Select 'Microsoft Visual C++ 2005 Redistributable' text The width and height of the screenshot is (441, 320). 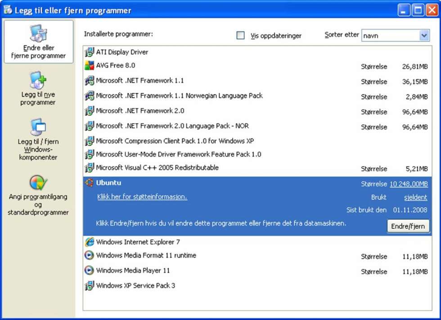(157, 168)
